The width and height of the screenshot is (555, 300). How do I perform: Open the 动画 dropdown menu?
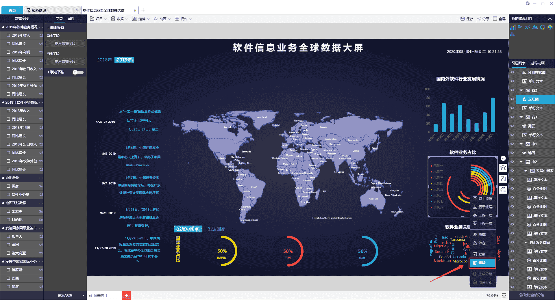(162, 19)
